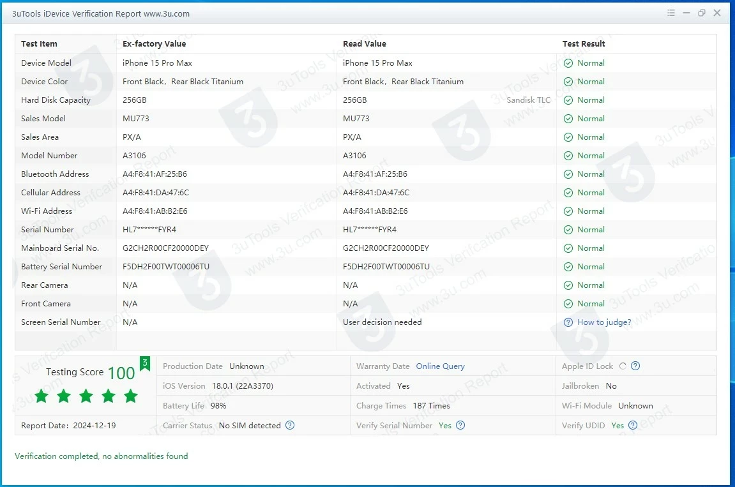735x487 pixels.
Task: Click the Carrier Status help icon
Action: coord(290,425)
